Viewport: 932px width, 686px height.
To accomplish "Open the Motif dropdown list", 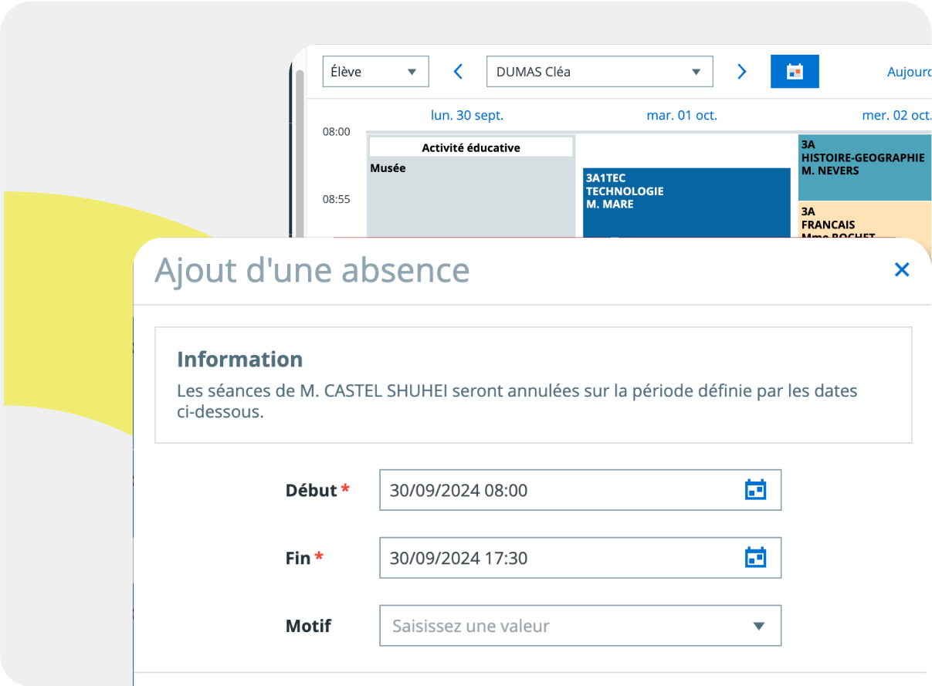I will coord(580,626).
